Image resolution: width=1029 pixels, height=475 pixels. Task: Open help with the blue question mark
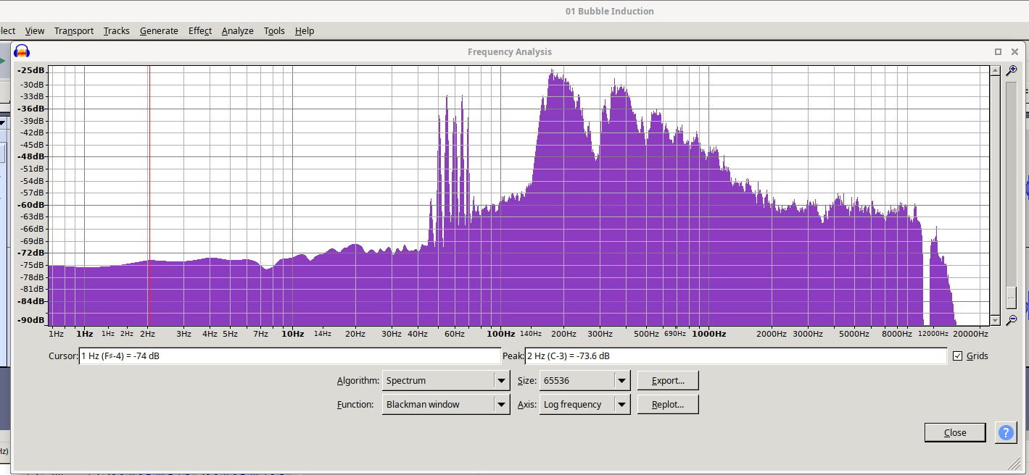[x=1006, y=432]
